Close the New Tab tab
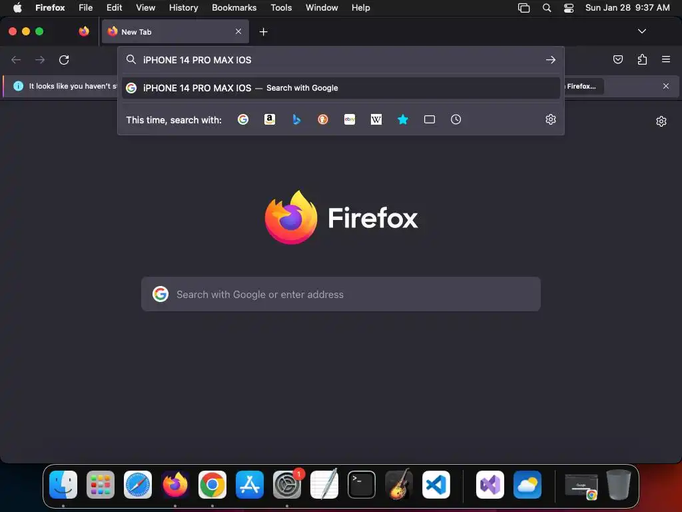Viewport: 682px width, 512px height. (238, 31)
